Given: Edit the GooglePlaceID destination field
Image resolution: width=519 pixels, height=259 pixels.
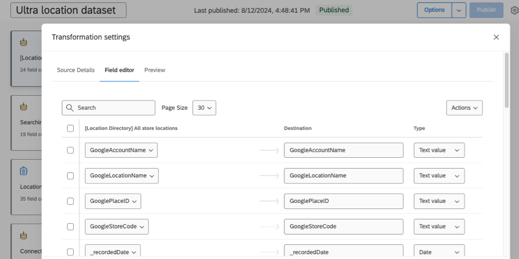Looking at the screenshot, I should coord(344,201).
